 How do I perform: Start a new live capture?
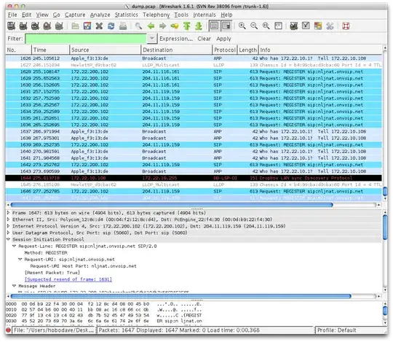(x=35, y=26)
